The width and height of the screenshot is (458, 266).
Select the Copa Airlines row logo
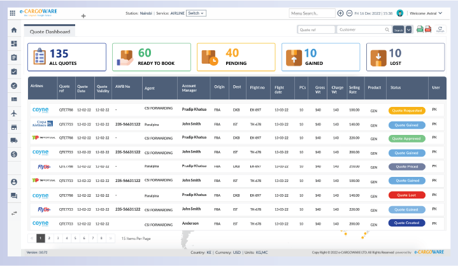click(43, 123)
